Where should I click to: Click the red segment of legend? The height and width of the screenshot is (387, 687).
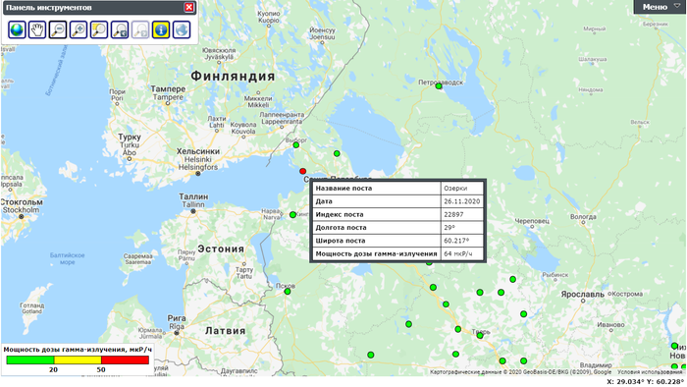(x=125, y=359)
